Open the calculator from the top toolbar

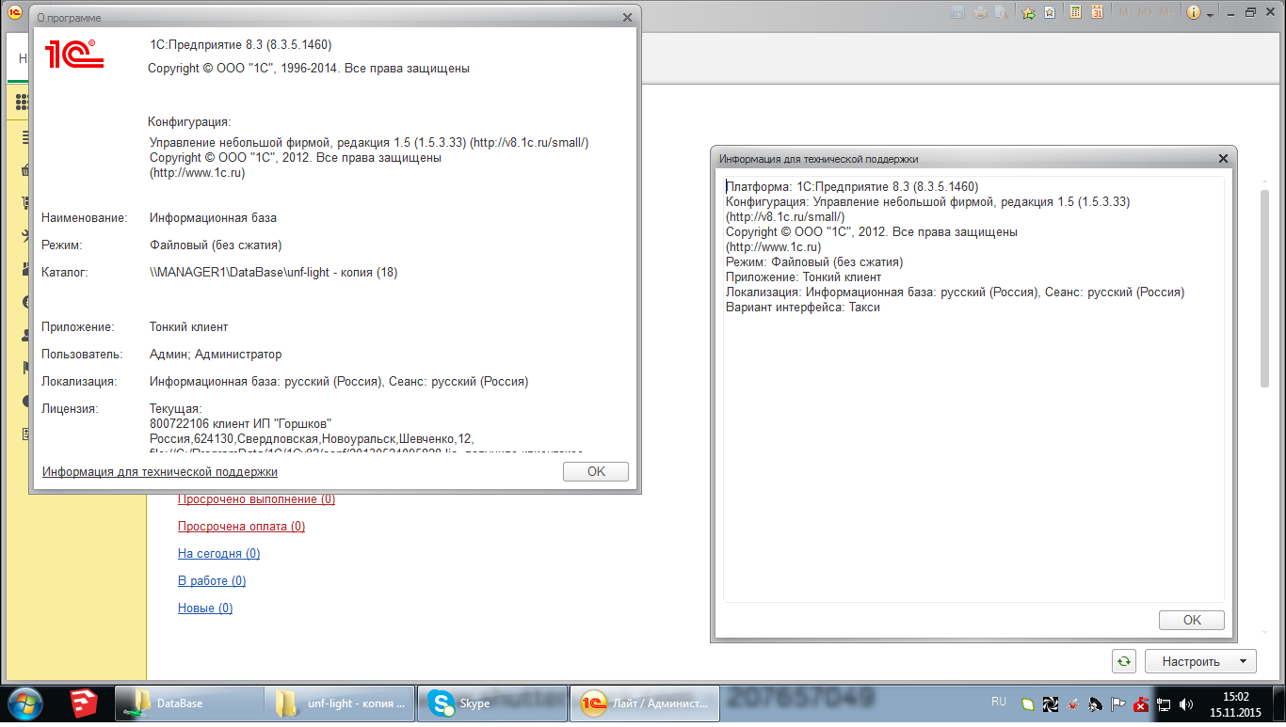point(1075,12)
